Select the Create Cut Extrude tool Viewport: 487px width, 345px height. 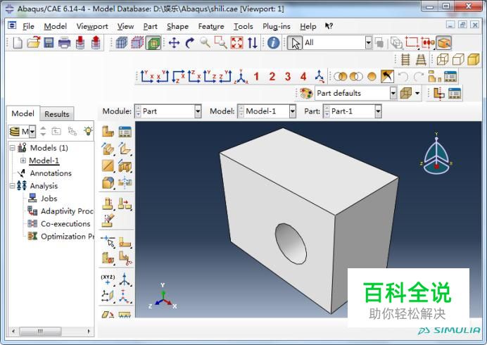[125, 167]
